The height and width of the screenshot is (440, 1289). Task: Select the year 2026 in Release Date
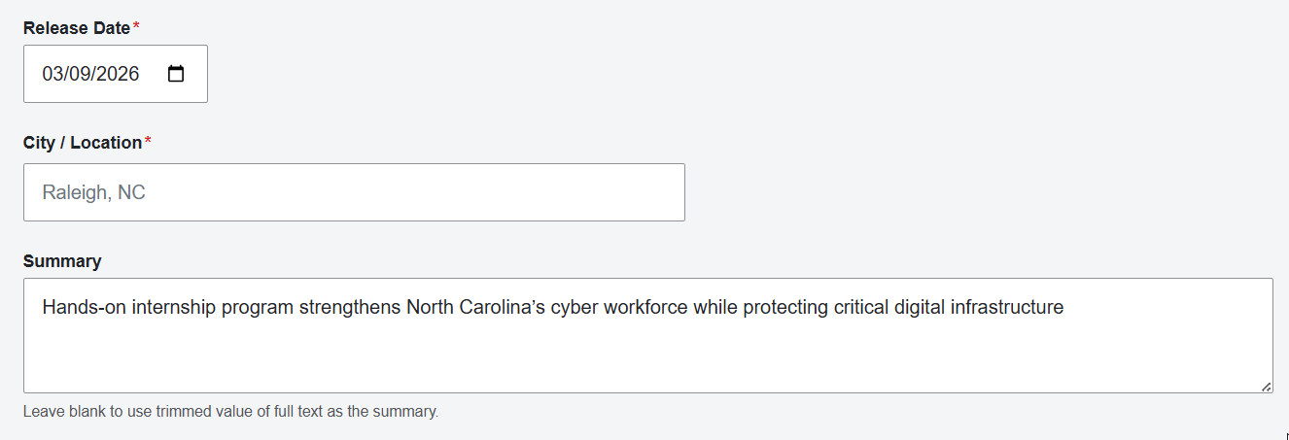click(118, 74)
